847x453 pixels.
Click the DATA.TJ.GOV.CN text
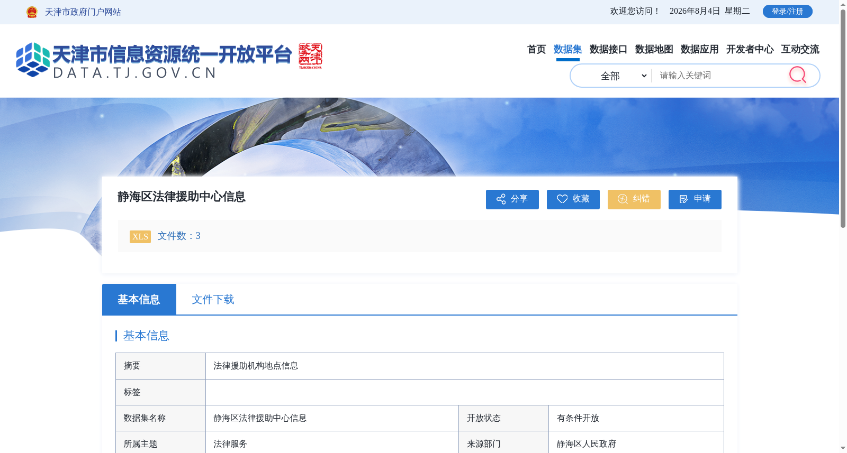point(135,73)
